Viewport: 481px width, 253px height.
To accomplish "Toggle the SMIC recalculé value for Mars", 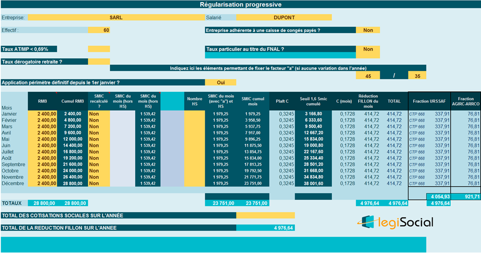I will (99, 127).
